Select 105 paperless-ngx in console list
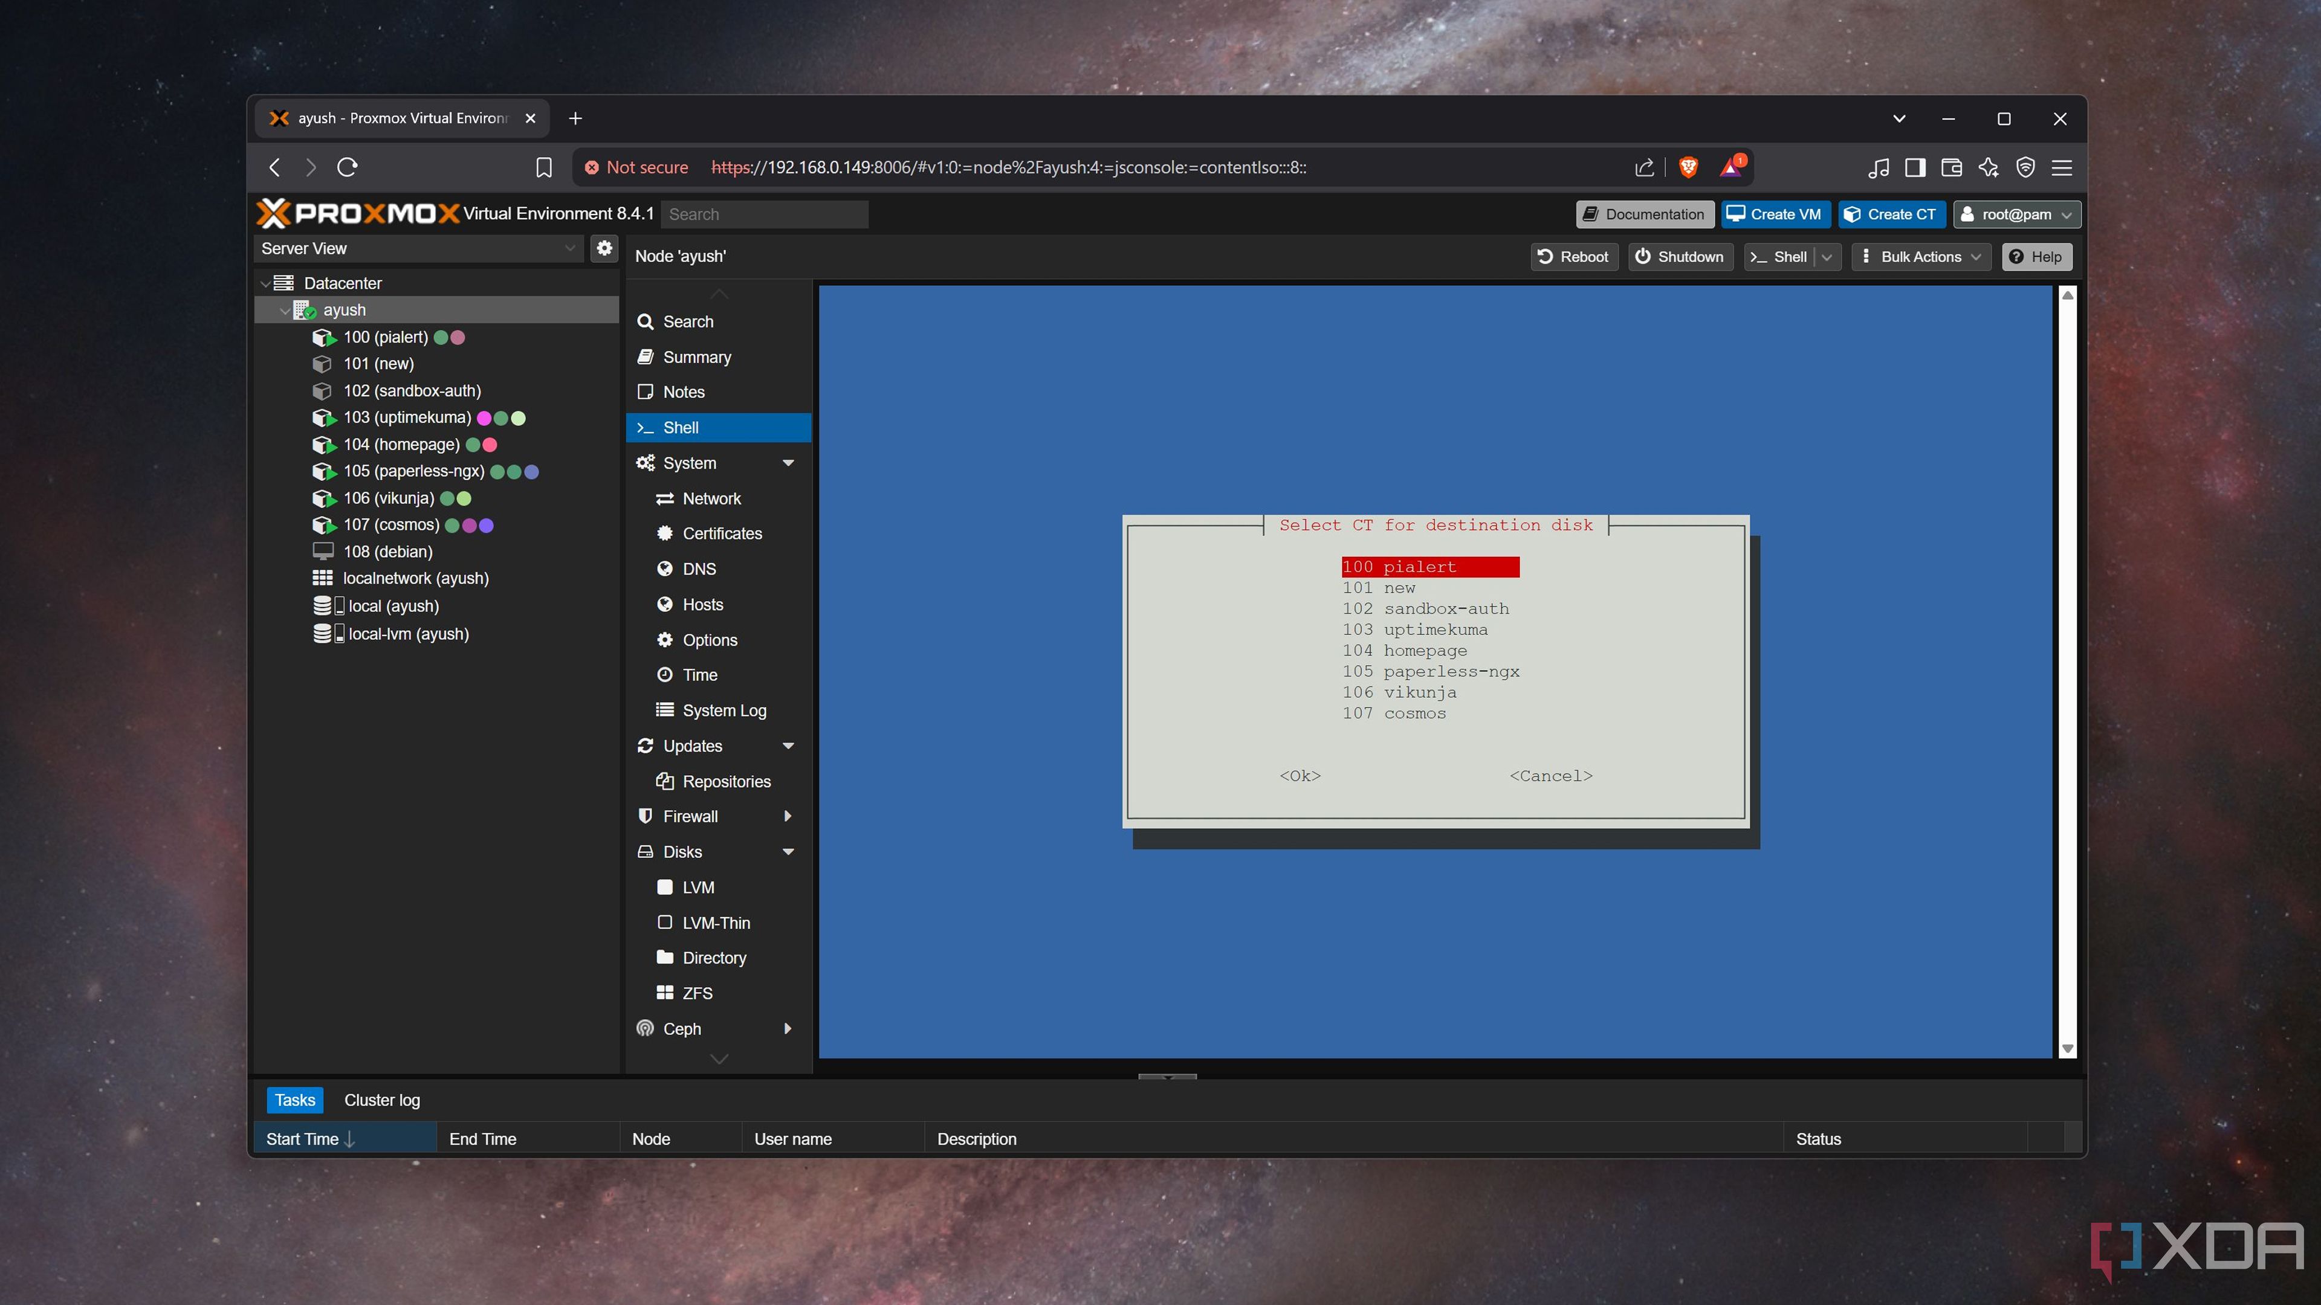The width and height of the screenshot is (2321, 1305). coord(1431,672)
